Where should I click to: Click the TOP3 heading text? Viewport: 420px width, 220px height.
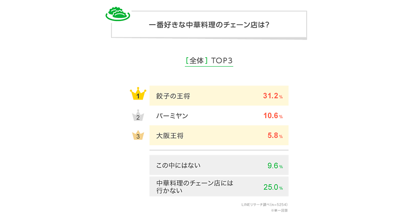coord(222,61)
